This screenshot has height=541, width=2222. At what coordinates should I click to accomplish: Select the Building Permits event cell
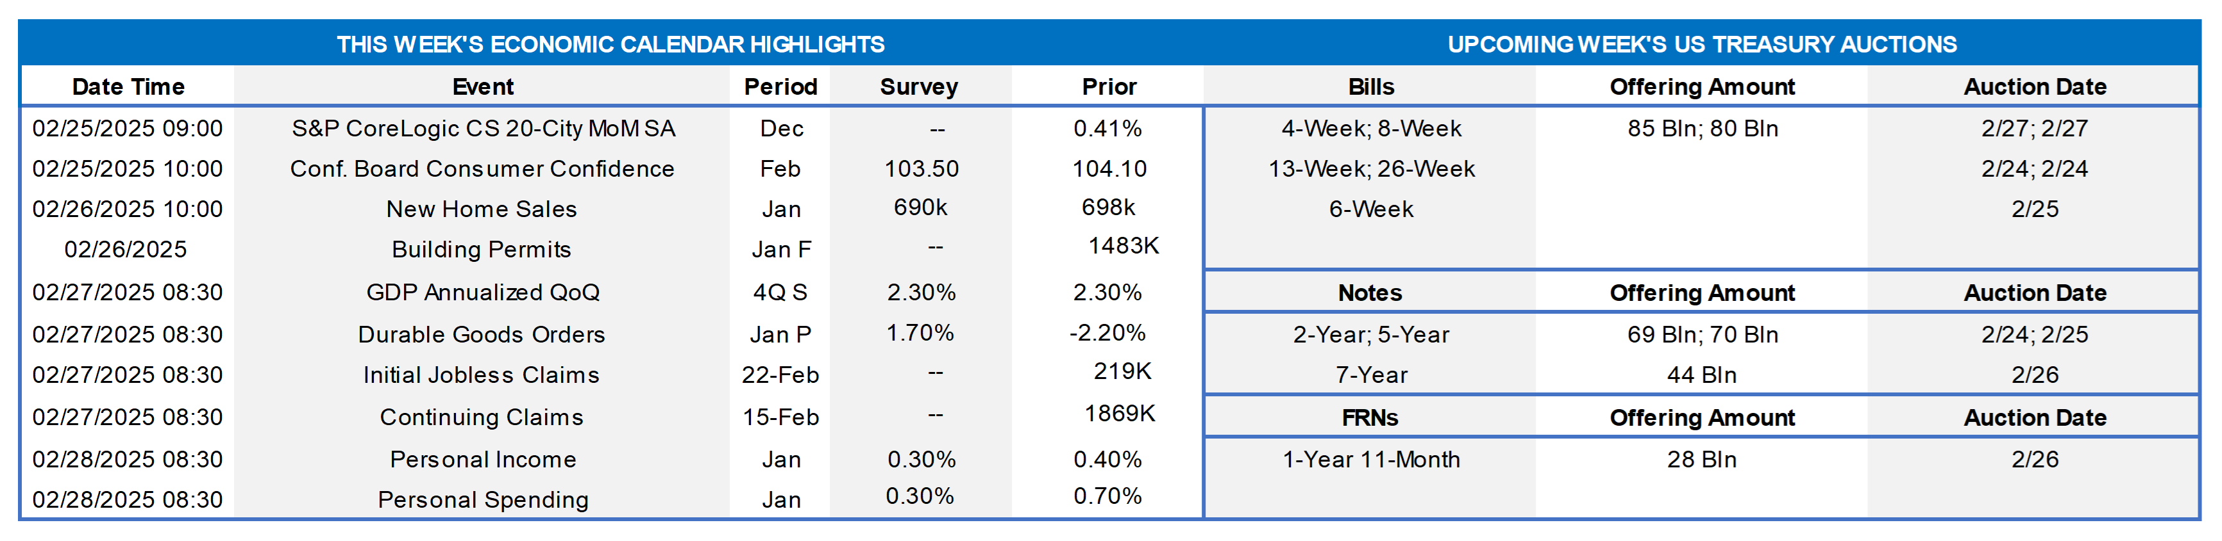click(482, 250)
